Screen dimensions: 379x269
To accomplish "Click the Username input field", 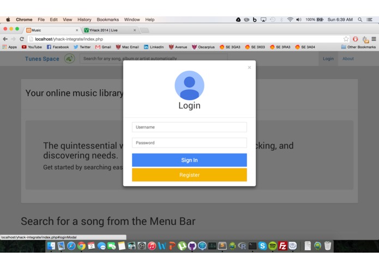I will [189, 127].
